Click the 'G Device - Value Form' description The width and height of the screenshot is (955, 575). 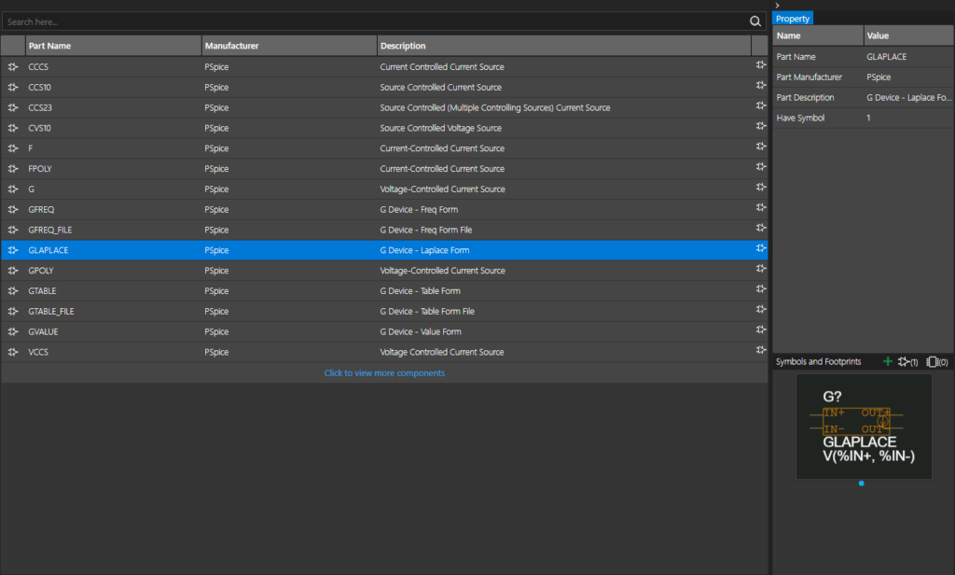(421, 331)
